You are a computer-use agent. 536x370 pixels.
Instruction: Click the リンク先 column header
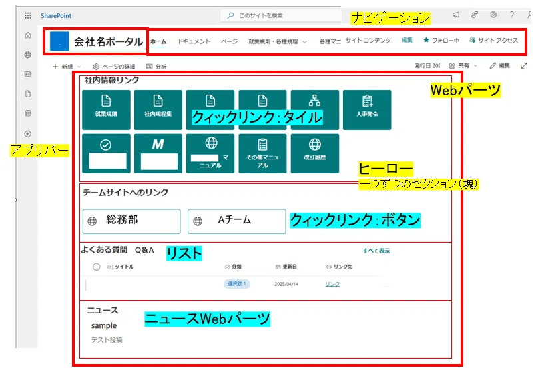(x=339, y=267)
